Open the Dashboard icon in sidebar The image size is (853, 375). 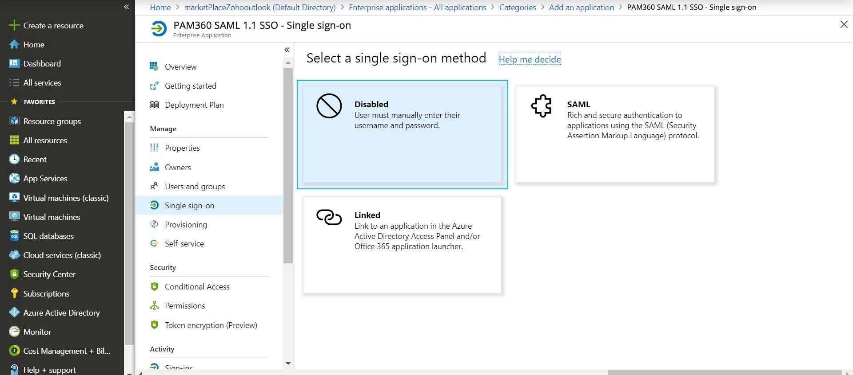click(x=14, y=64)
